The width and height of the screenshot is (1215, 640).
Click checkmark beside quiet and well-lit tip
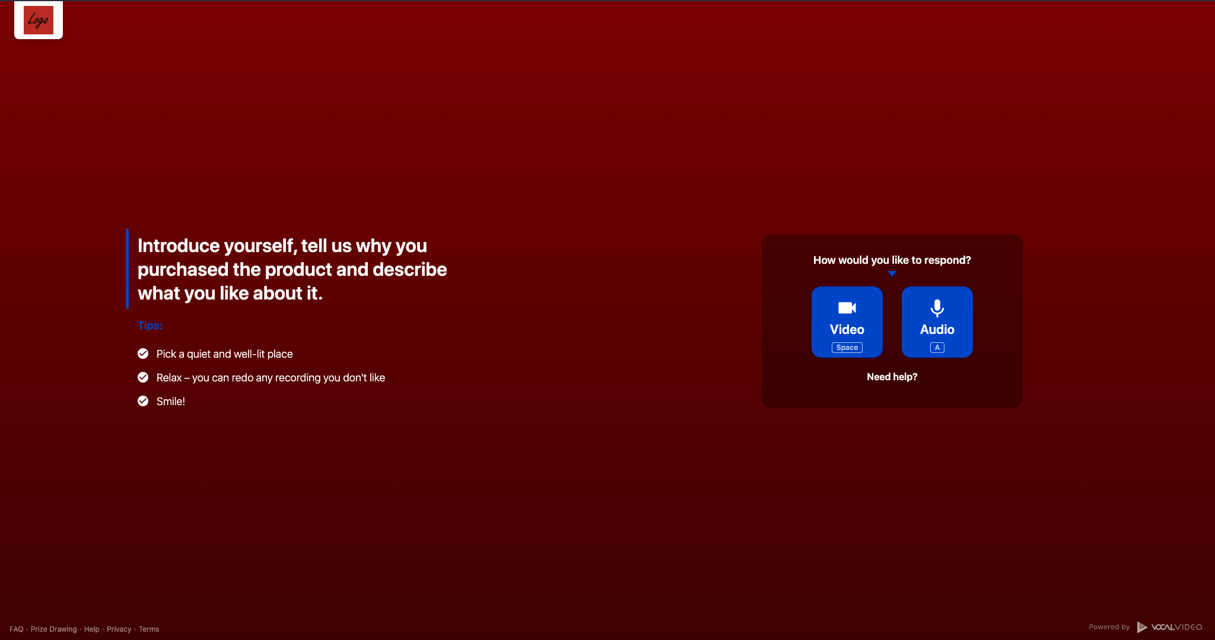143,354
